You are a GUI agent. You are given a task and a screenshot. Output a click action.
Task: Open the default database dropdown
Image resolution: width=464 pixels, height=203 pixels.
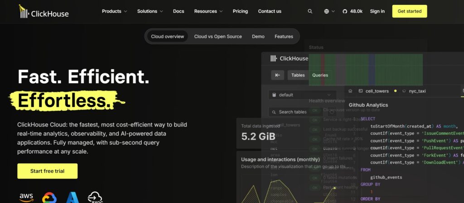tap(302, 94)
